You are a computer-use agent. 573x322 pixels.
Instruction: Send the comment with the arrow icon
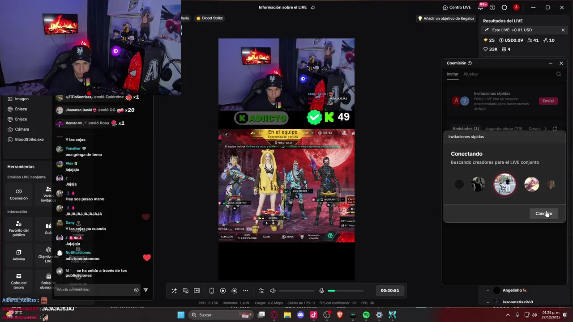click(145, 290)
